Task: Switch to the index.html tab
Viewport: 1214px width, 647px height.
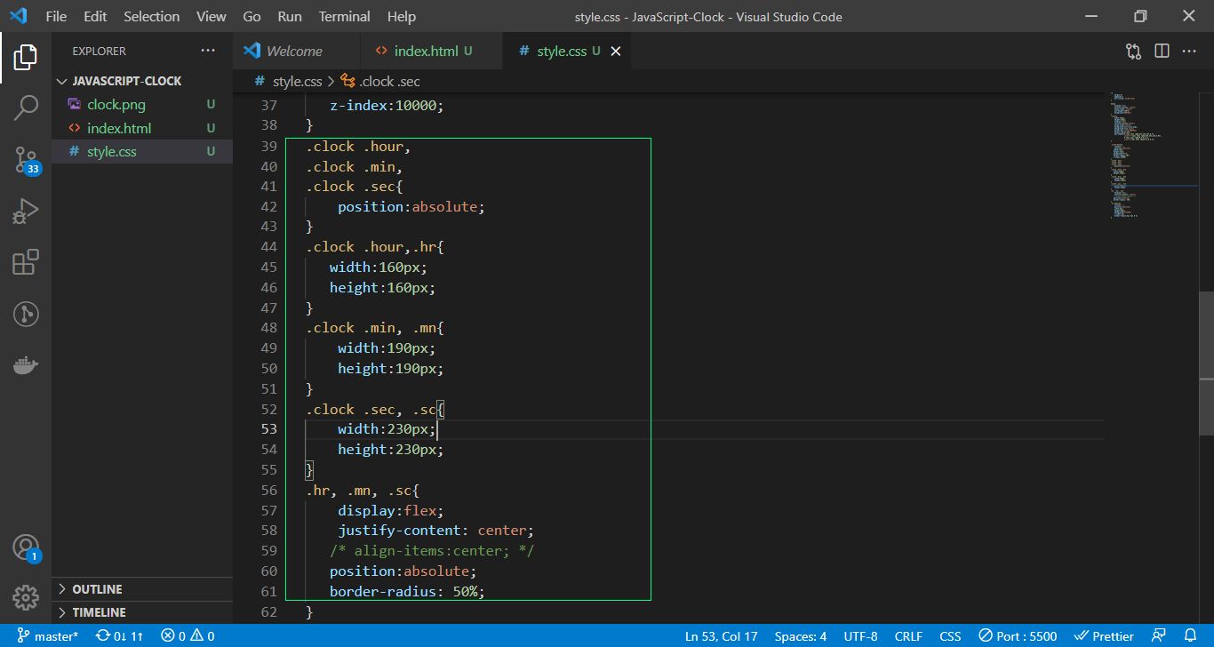Action: click(x=431, y=51)
